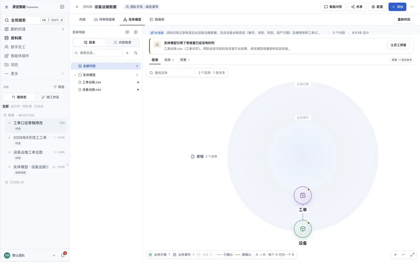Open the more options ellipsis menu
420x262 pixels.
tap(412, 7)
